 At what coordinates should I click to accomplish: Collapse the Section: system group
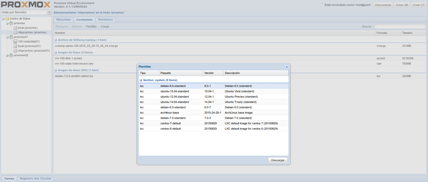[141, 80]
